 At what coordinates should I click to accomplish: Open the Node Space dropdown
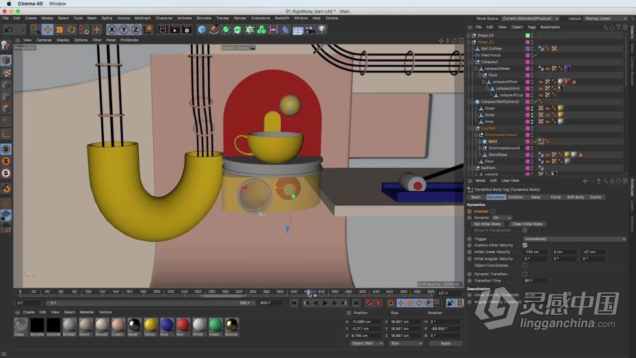pos(530,18)
